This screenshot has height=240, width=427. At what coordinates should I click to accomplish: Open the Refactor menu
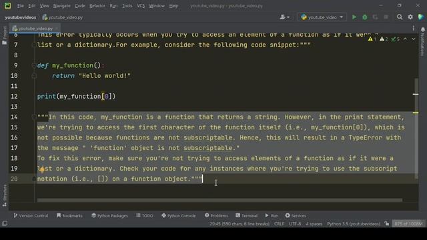[x=97, y=6]
